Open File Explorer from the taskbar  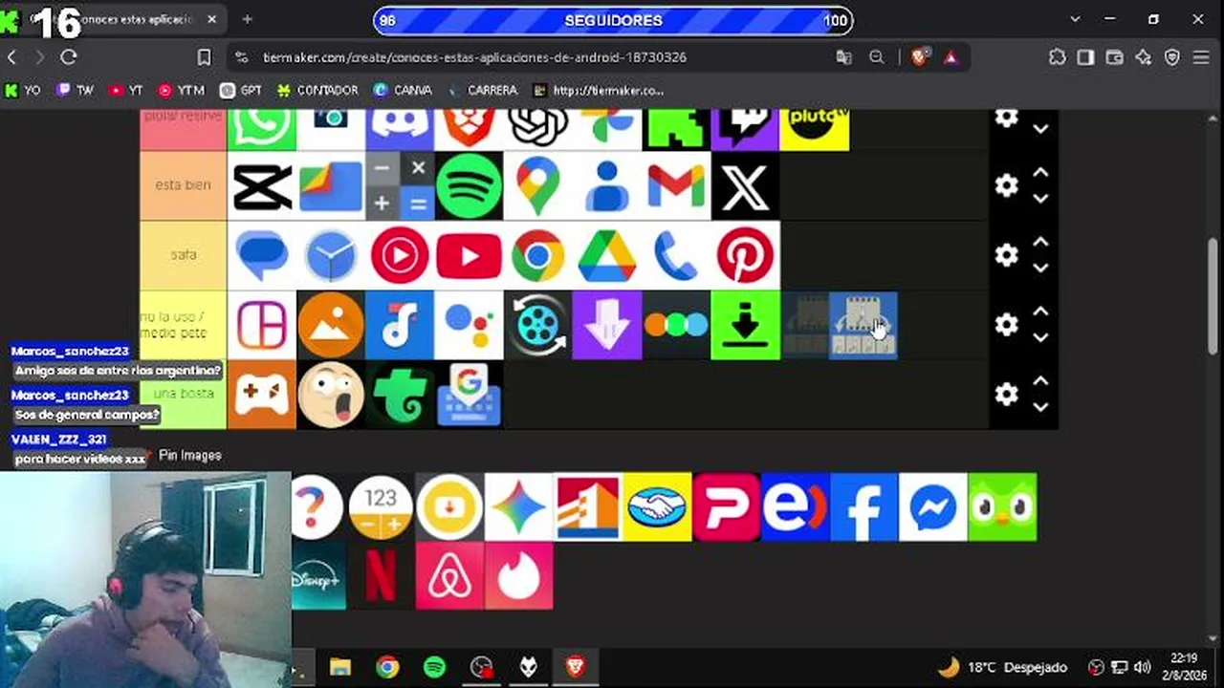tap(340, 667)
